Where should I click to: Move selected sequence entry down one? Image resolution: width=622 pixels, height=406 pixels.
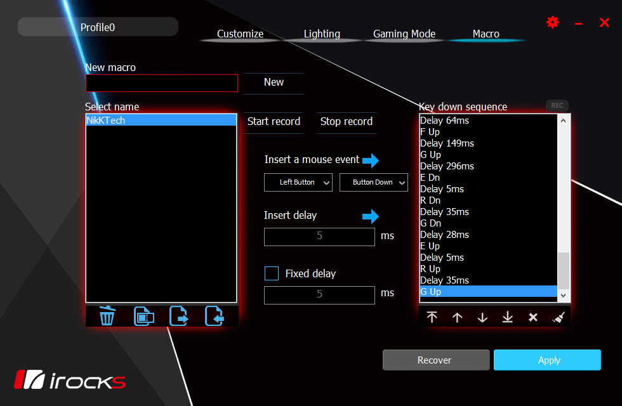coord(482,317)
